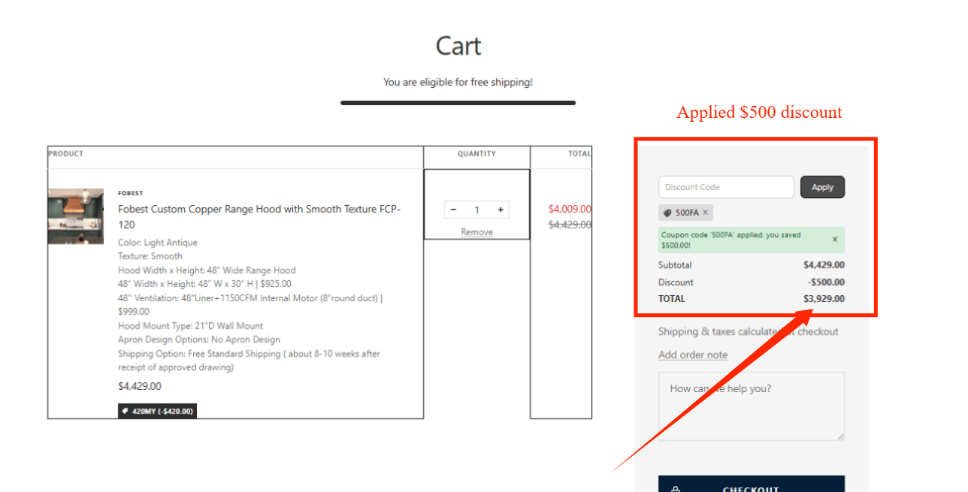Remove the 500FA coupon tag
The height and width of the screenshot is (492, 968).
(706, 213)
